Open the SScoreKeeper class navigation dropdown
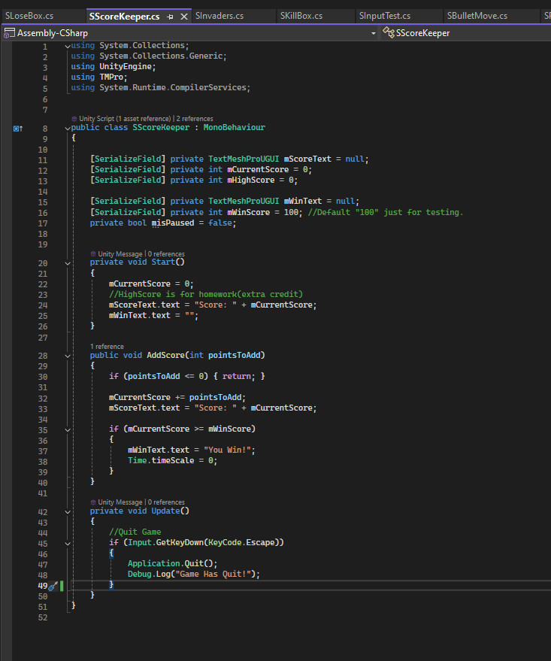The height and width of the screenshot is (661, 551). pos(465,33)
